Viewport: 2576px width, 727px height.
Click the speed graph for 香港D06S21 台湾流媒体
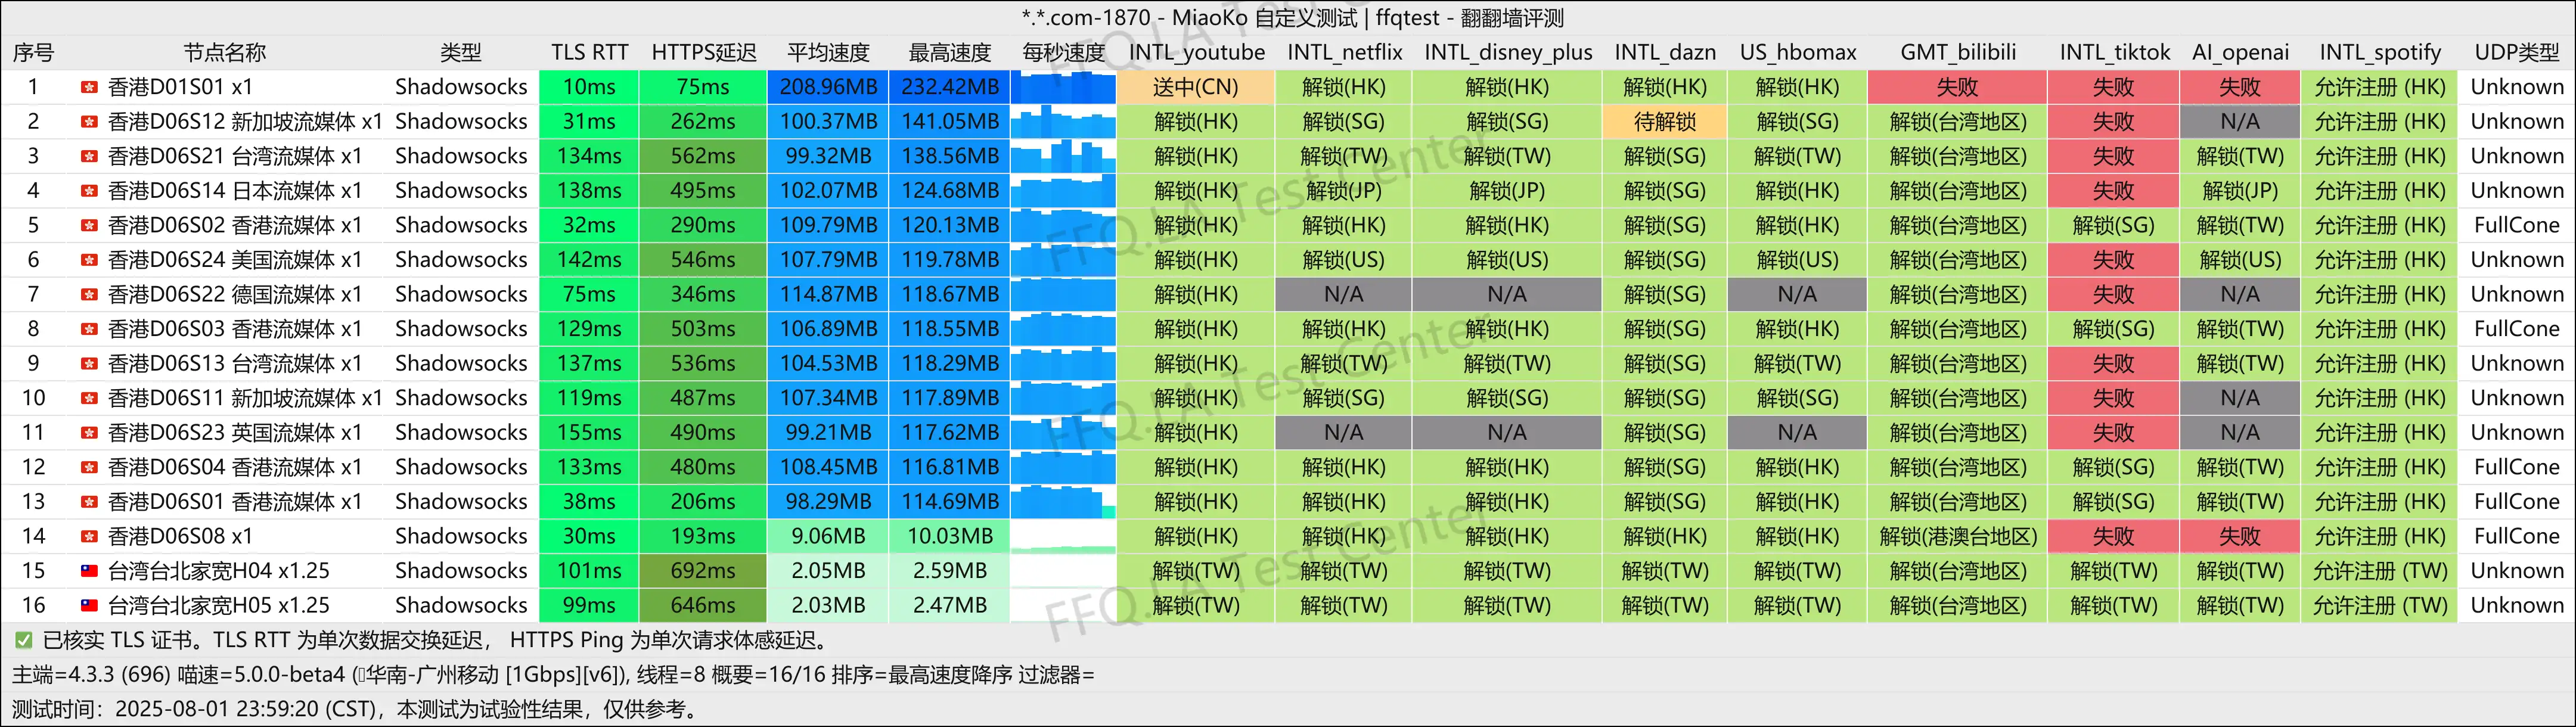[x=1063, y=156]
